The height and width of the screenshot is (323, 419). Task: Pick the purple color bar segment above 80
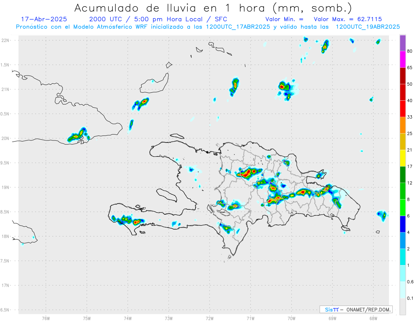click(403, 43)
